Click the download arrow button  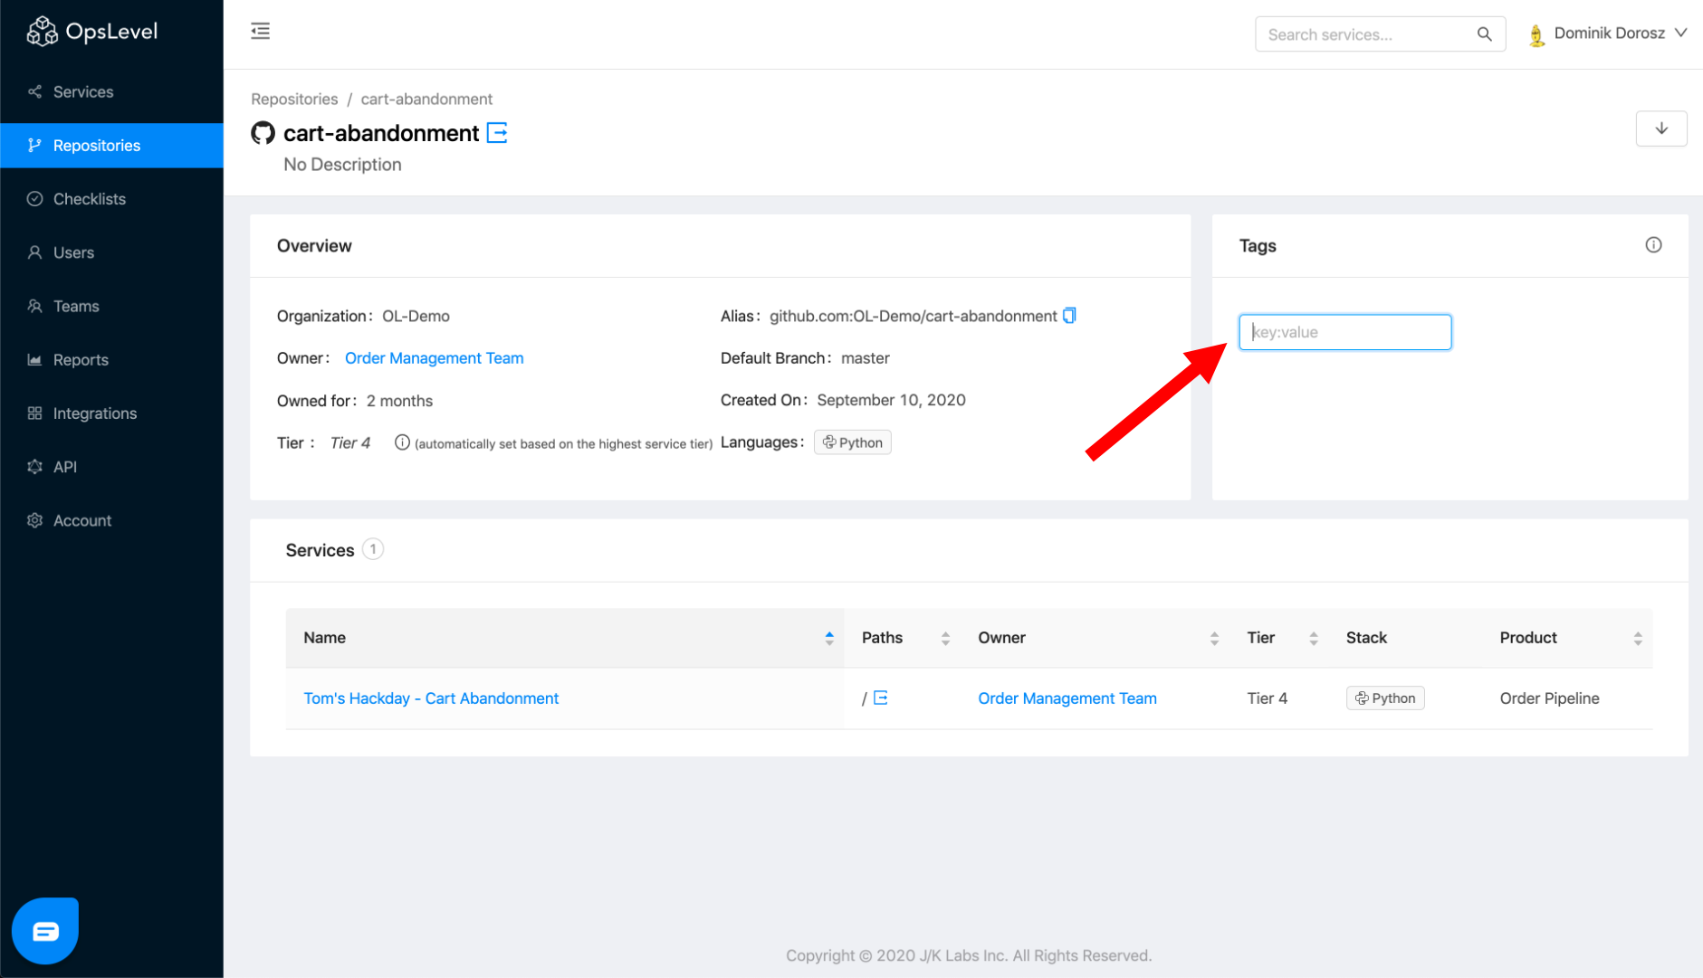[1661, 128]
